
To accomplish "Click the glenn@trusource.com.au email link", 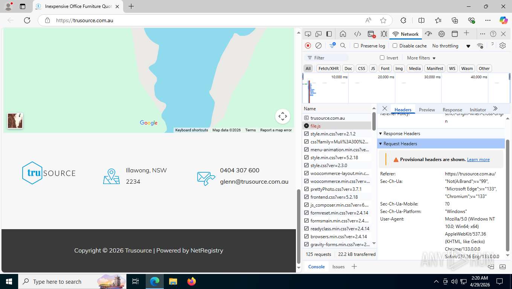I will coord(254,181).
